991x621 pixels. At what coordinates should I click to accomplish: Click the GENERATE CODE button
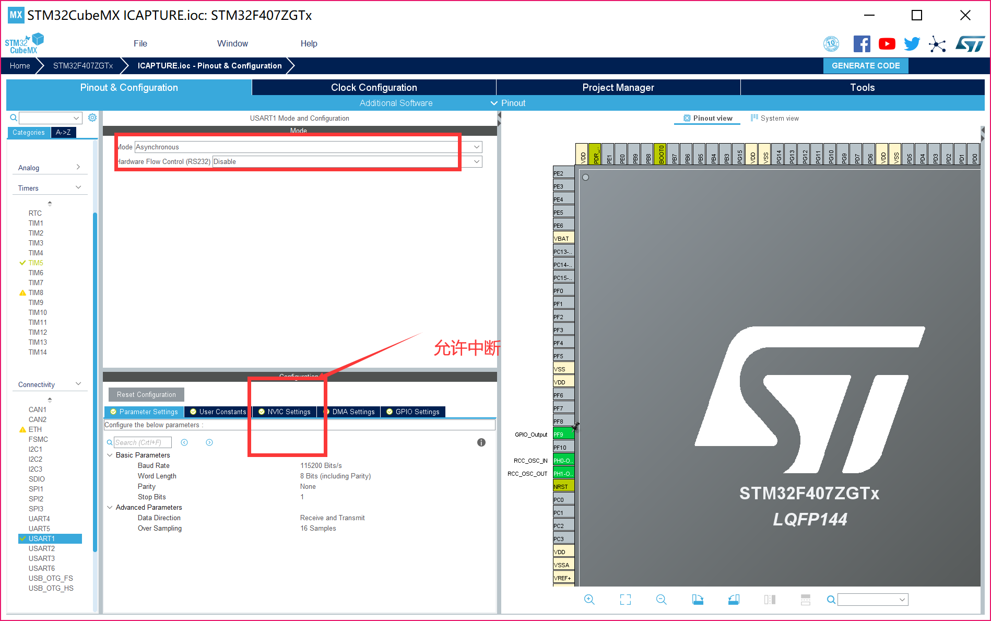865,65
